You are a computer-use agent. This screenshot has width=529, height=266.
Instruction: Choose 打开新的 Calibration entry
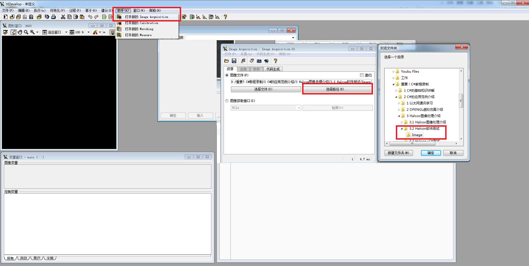[147, 23]
